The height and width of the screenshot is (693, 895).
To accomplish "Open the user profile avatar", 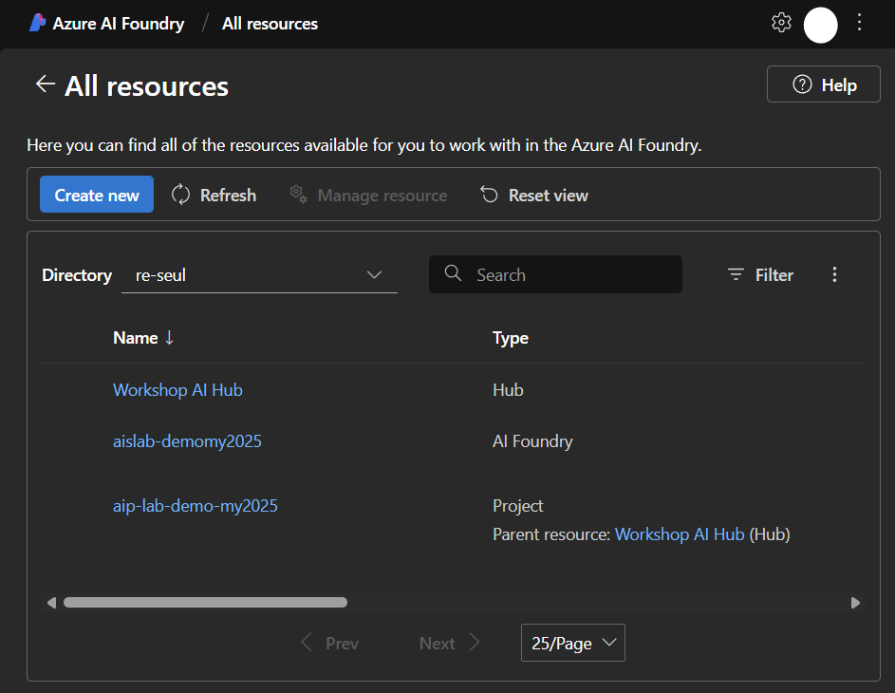I will click(x=820, y=25).
